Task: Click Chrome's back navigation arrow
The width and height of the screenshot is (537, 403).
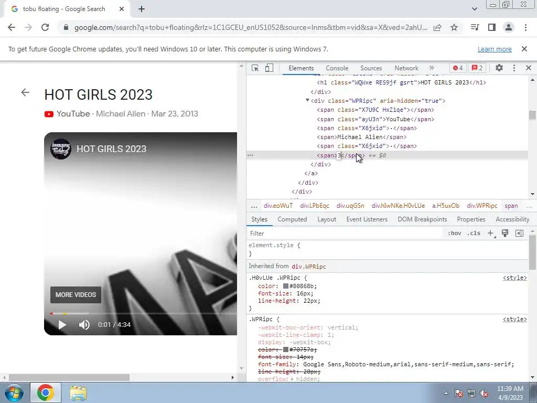Action: coord(12,27)
